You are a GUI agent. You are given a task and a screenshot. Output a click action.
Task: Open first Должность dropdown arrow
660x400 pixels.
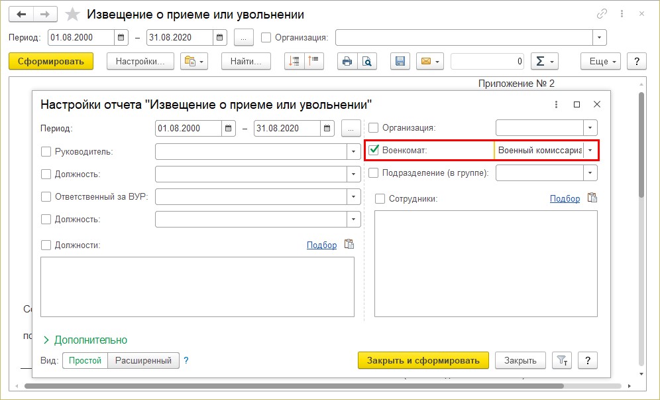354,174
